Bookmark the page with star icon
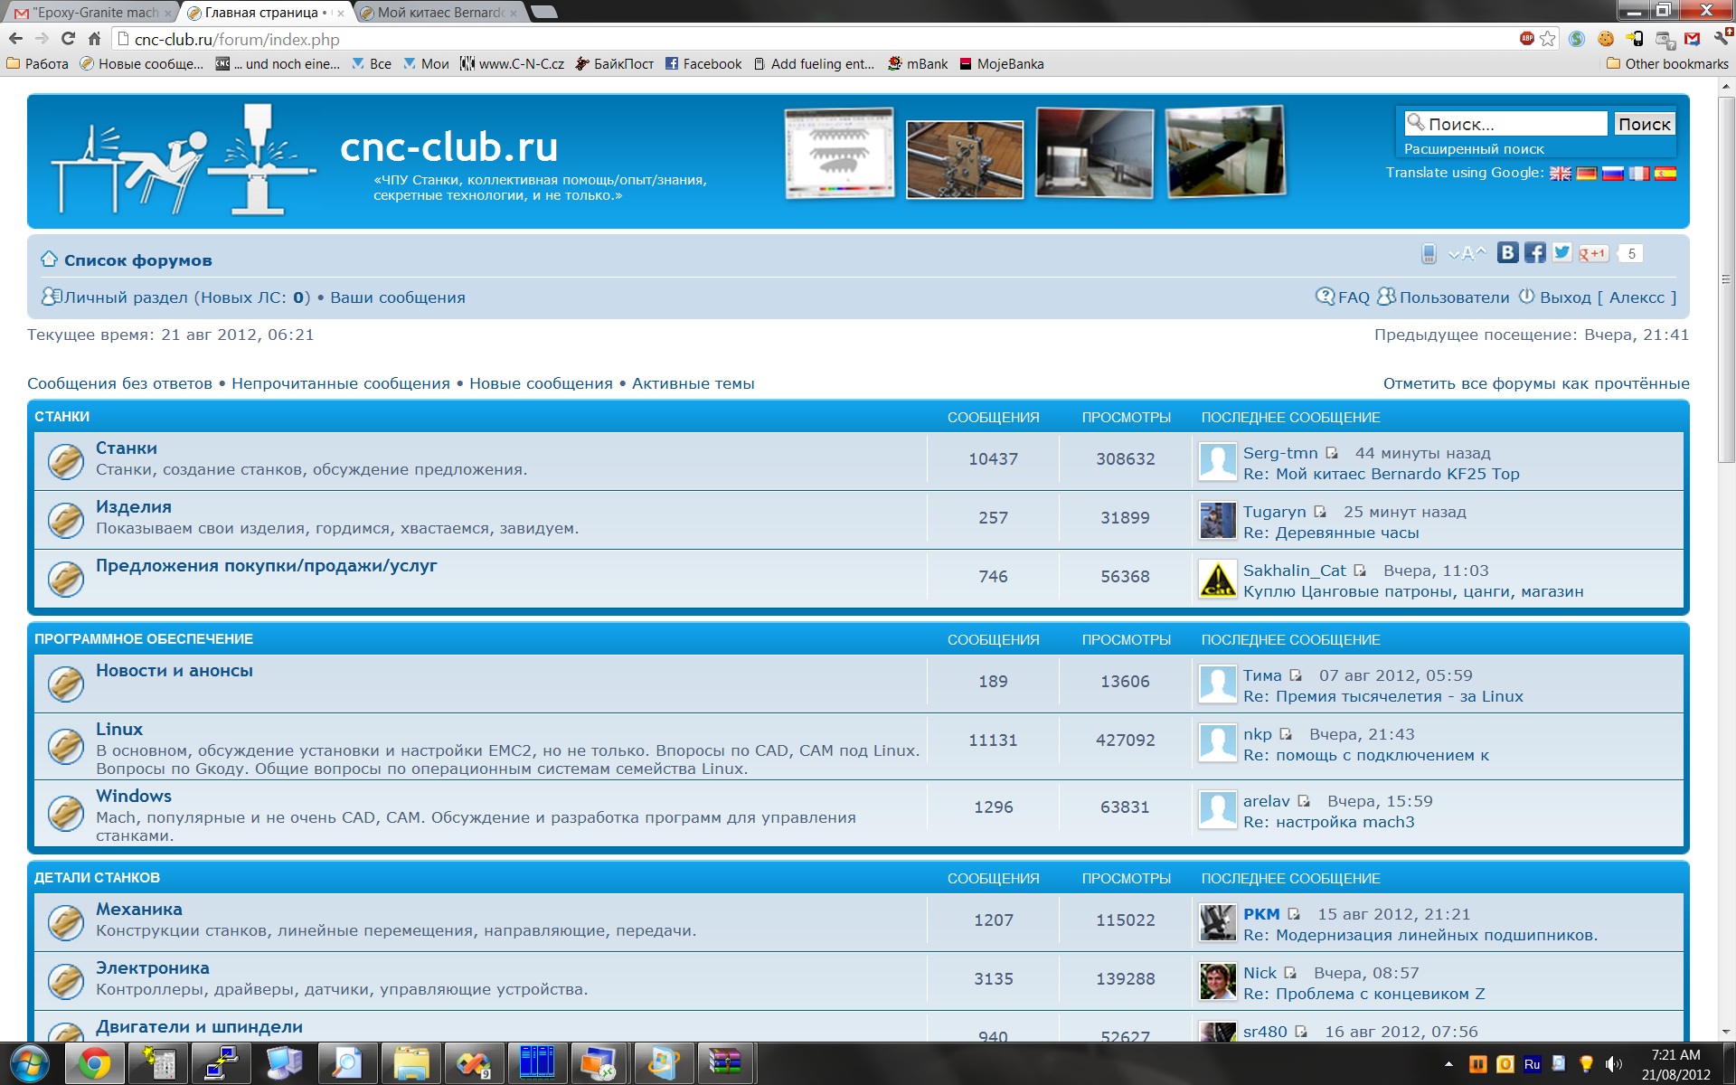Viewport: 1736px width, 1085px height. tap(1548, 39)
